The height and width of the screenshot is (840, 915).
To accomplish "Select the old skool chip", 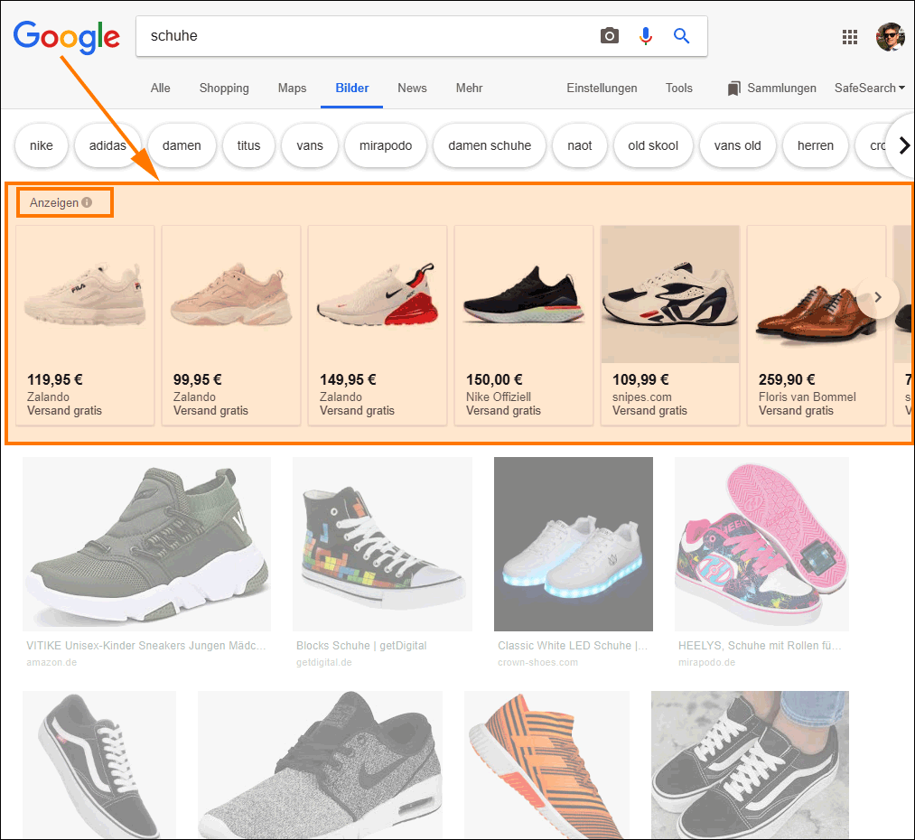I will click(x=653, y=145).
